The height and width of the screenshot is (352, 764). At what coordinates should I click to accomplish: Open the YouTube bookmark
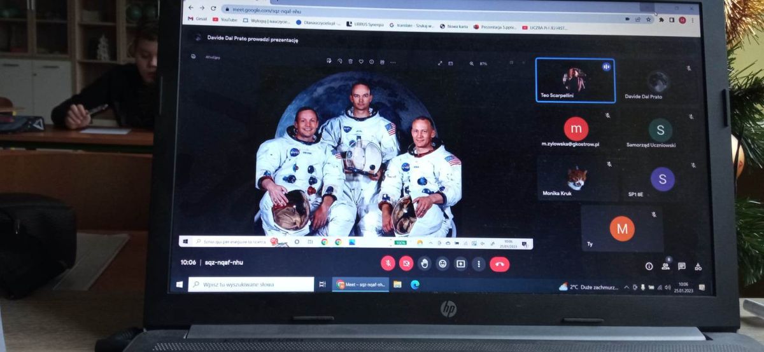224,20
